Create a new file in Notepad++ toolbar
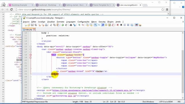 click(25, 25)
